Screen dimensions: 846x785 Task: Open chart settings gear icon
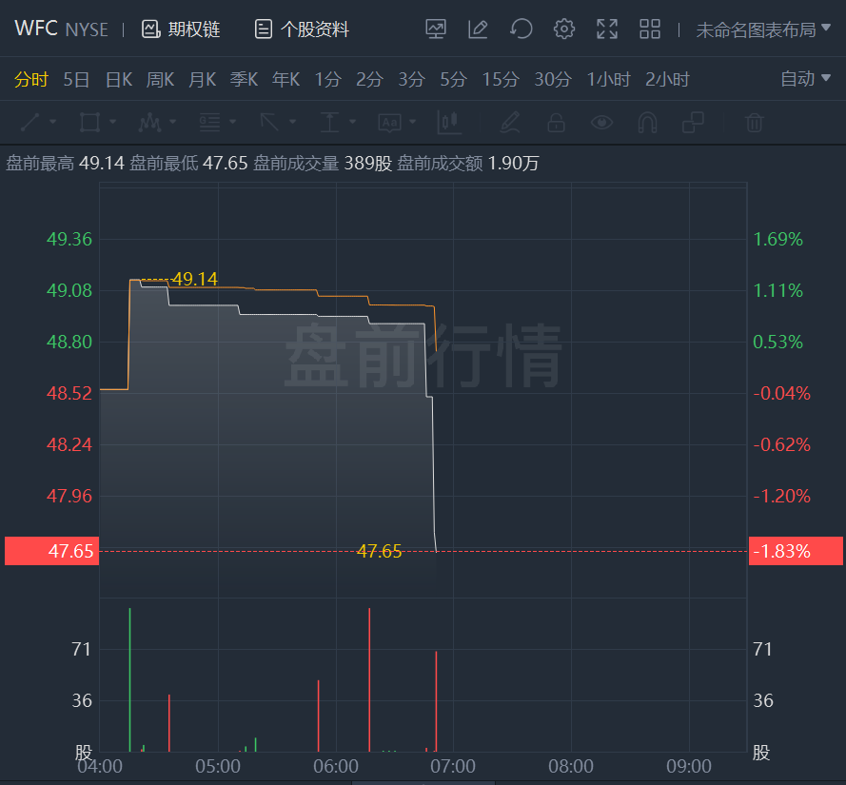[x=563, y=29]
